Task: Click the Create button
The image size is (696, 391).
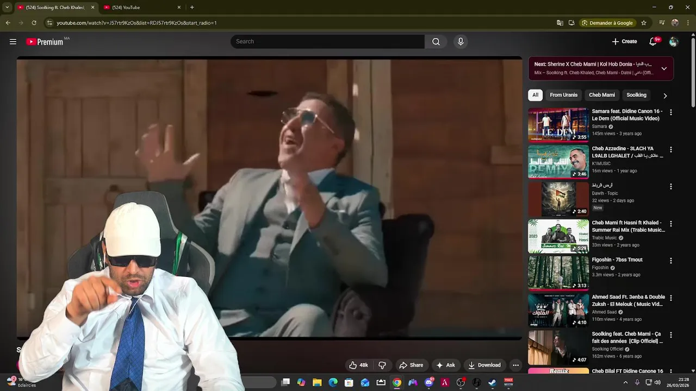Action: pyautogui.click(x=624, y=42)
